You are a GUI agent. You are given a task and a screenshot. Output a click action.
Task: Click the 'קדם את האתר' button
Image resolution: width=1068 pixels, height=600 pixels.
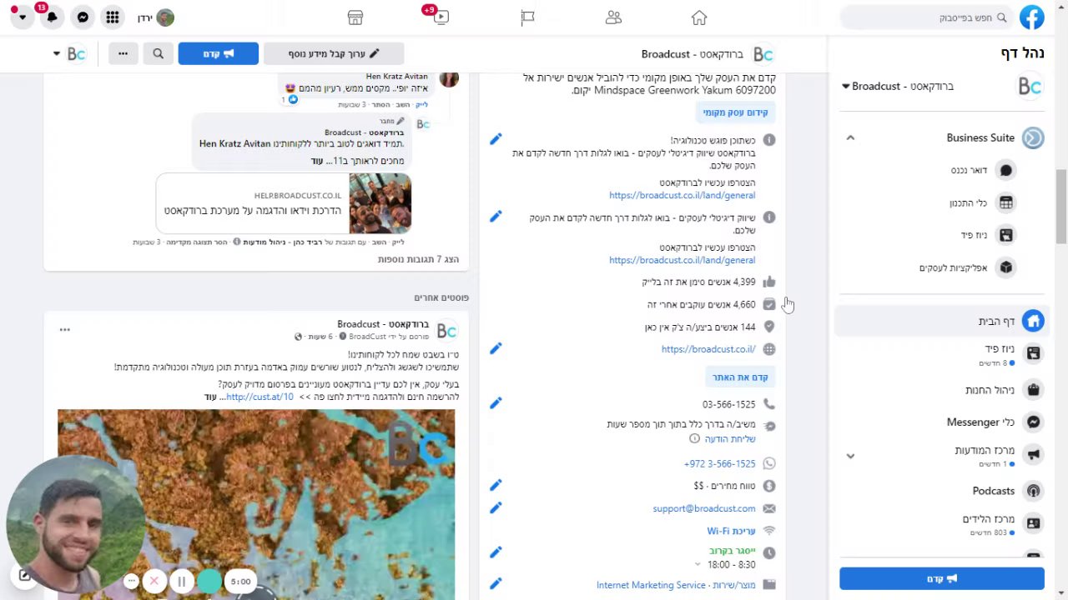pos(740,377)
